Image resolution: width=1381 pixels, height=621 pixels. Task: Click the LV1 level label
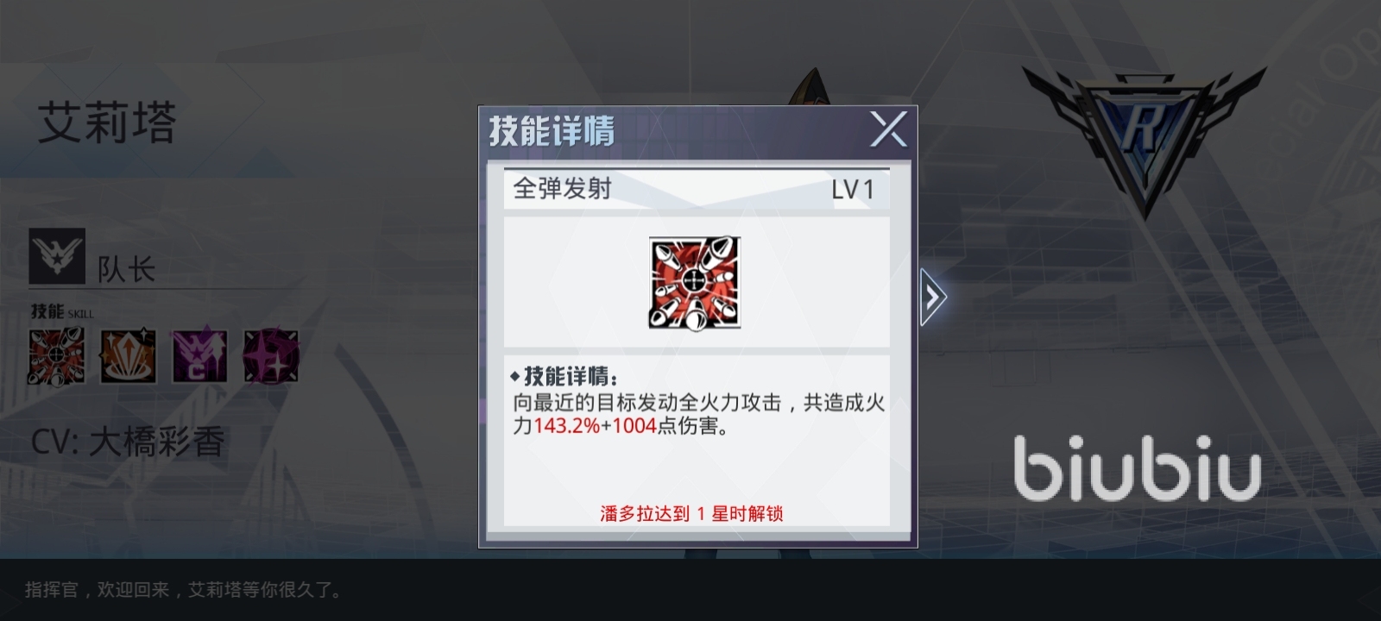(853, 190)
